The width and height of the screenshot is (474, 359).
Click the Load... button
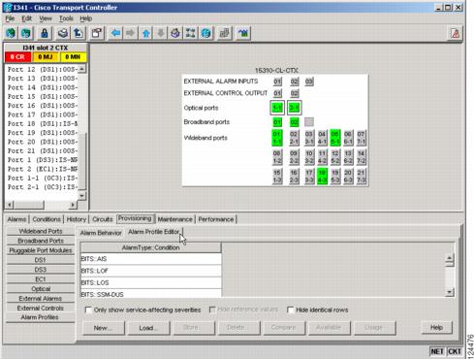coord(149,328)
